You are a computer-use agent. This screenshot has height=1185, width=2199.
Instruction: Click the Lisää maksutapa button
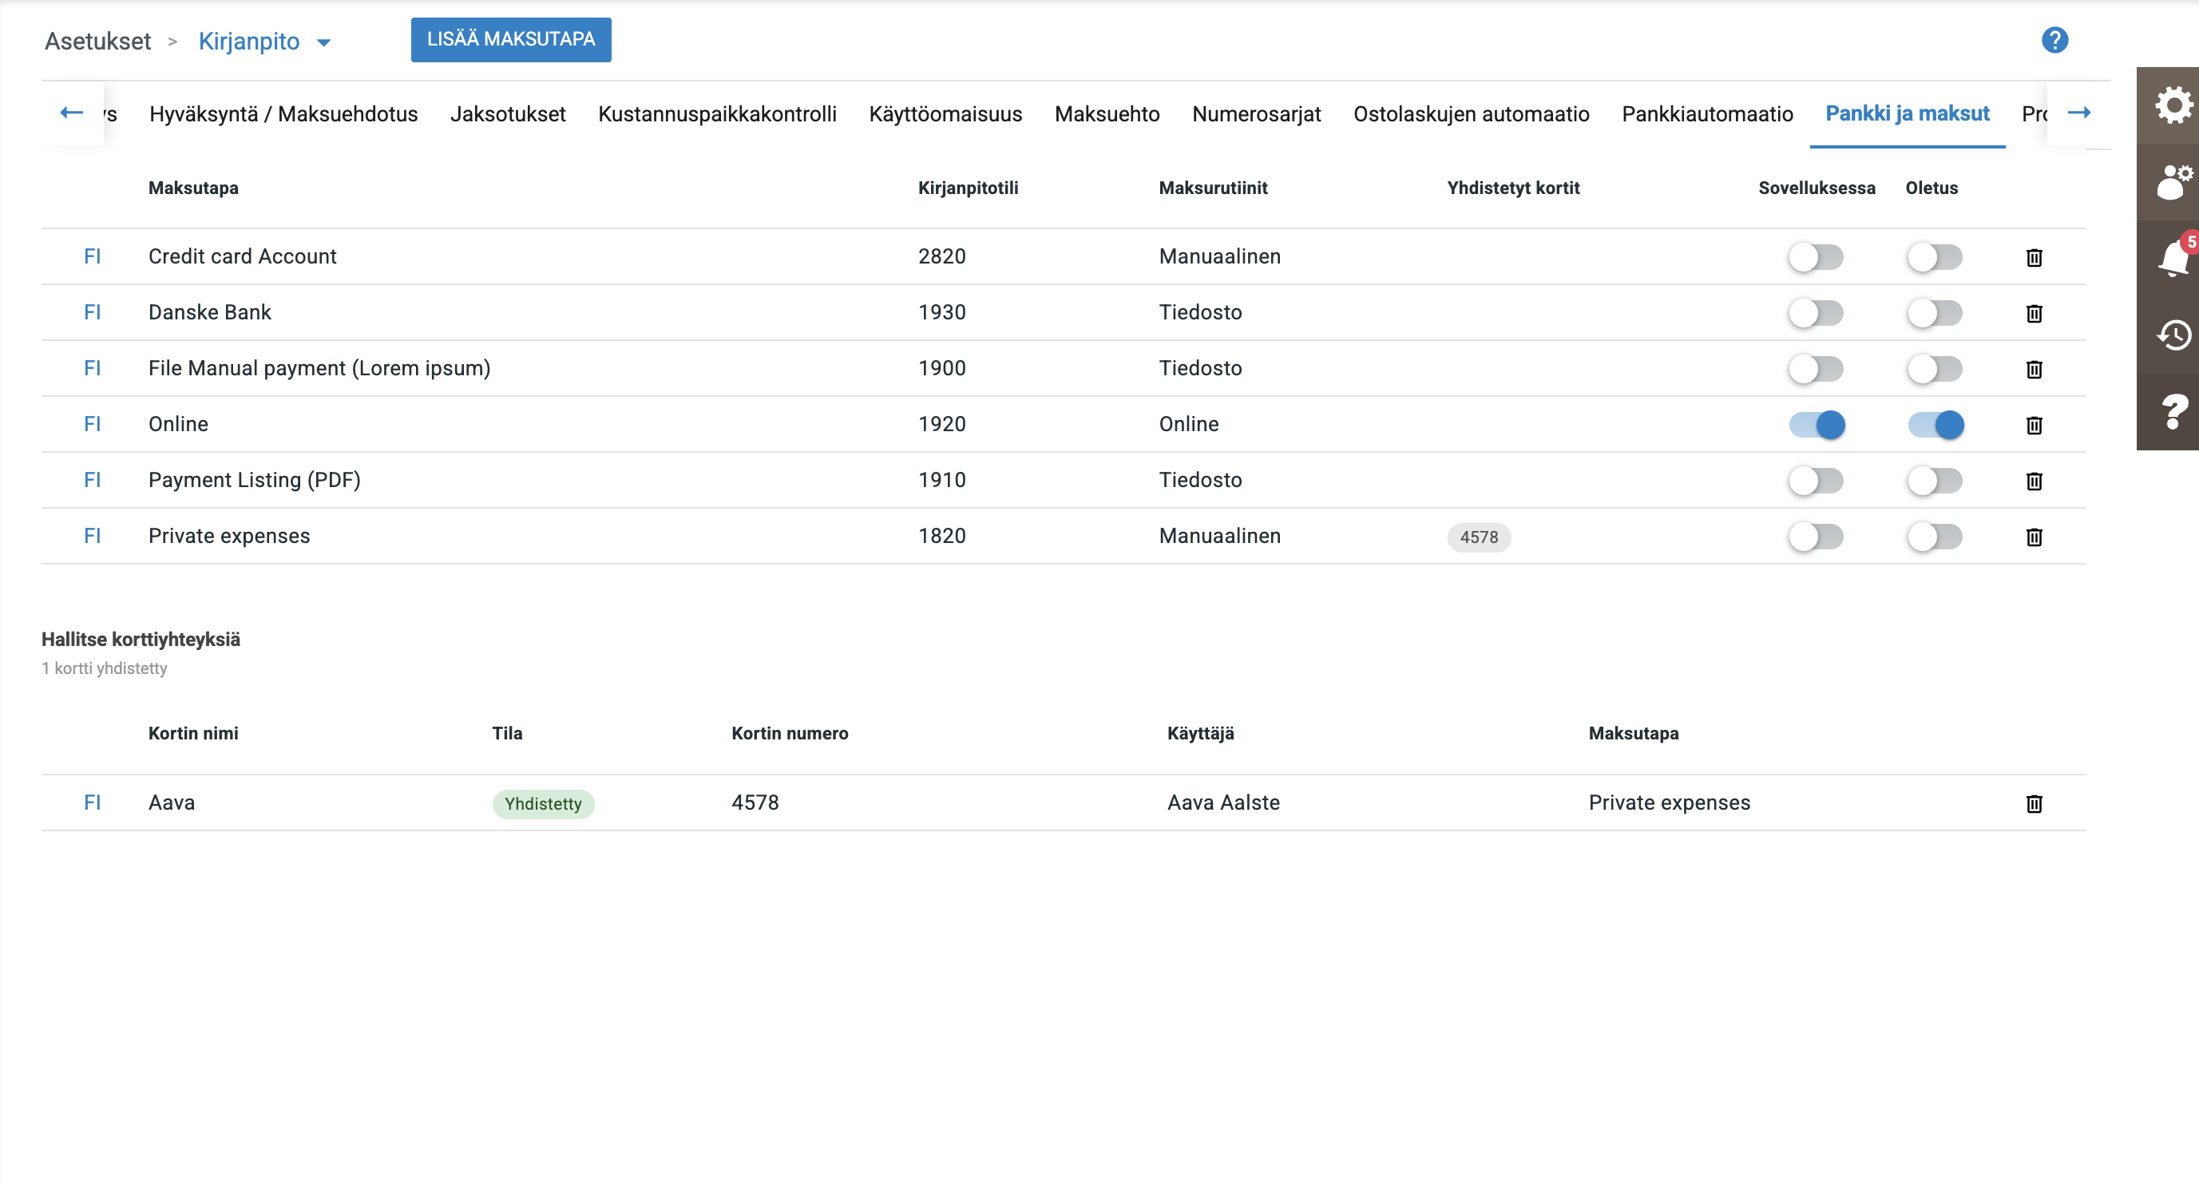pyautogui.click(x=510, y=39)
